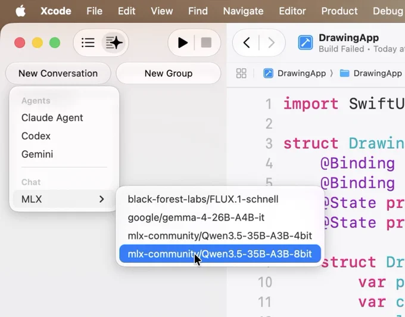Select Gemini from the agents list
The width and height of the screenshot is (405, 317).
click(x=37, y=154)
